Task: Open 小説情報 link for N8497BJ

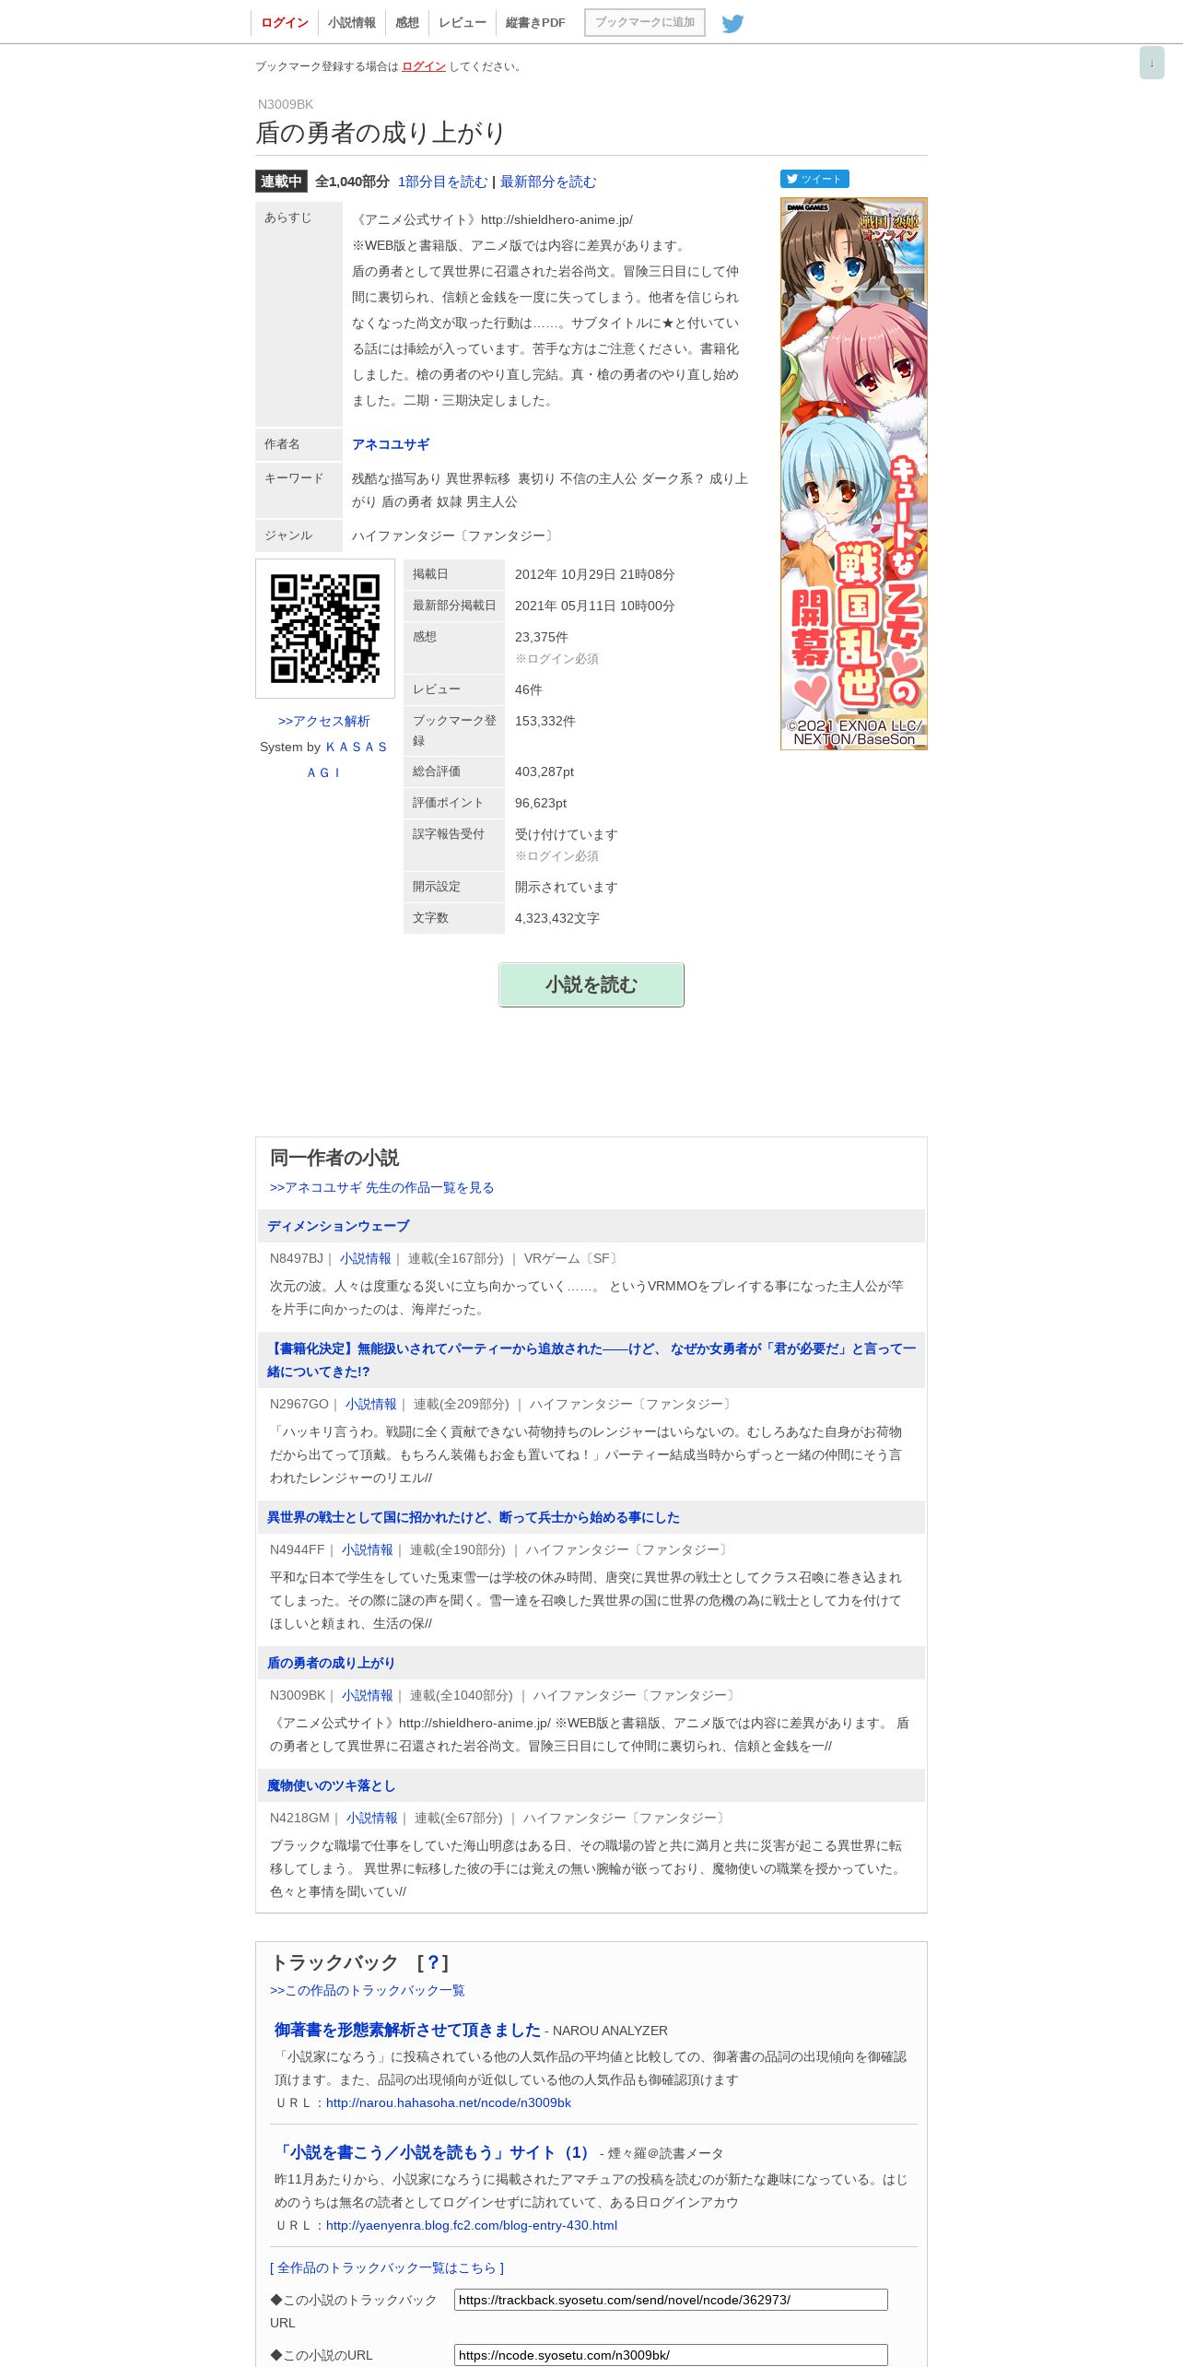Action: 365,1258
